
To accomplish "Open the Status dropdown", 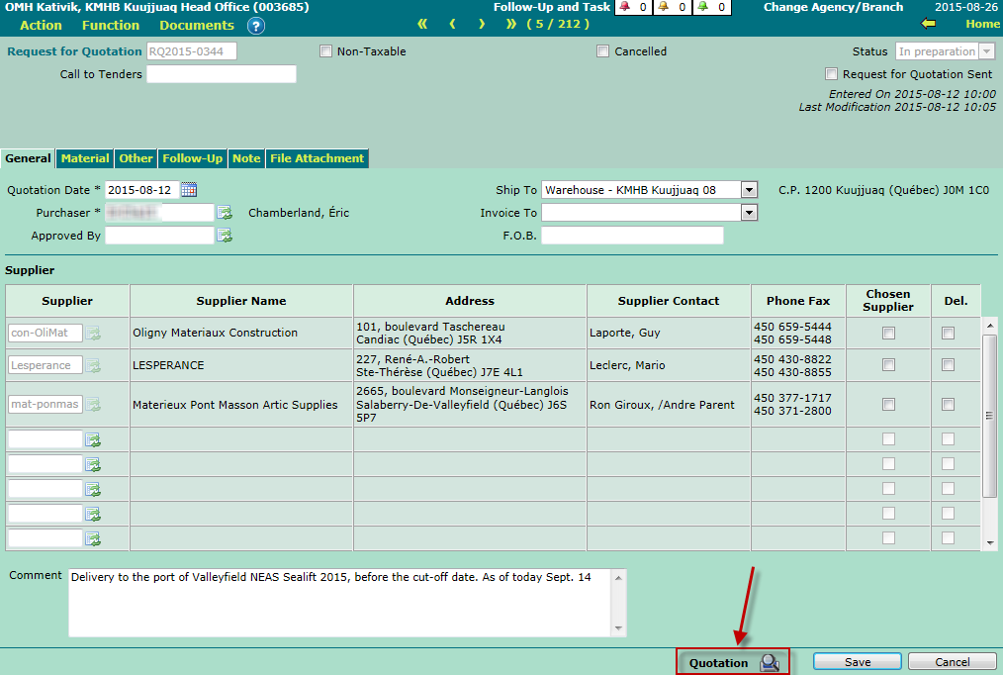I will pos(987,51).
